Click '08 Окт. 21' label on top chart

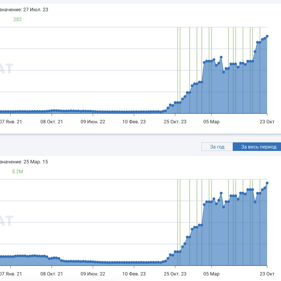coord(51,121)
